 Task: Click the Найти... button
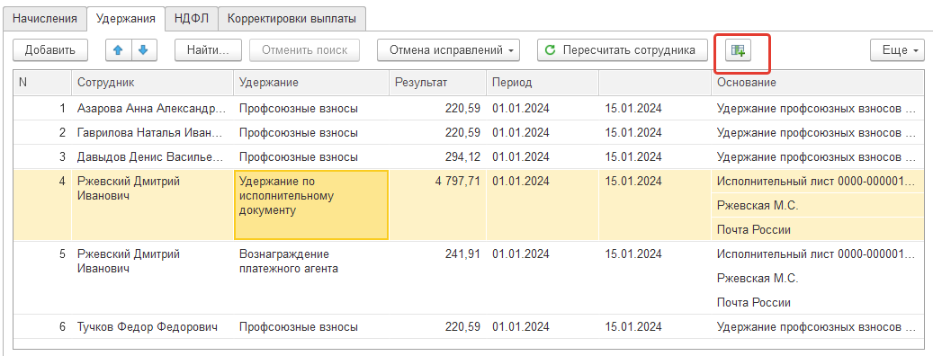[208, 50]
